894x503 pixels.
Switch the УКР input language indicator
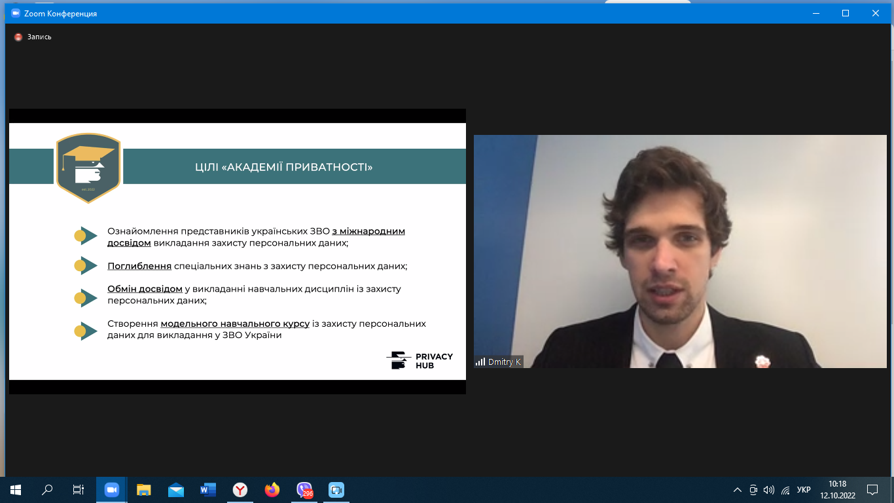(x=804, y=489)
